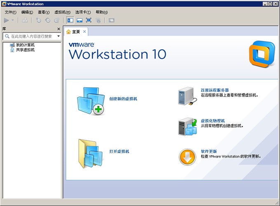Click the create new virtual machine icon
Viewport: 280px width, 206px height.
pos(91,101)
